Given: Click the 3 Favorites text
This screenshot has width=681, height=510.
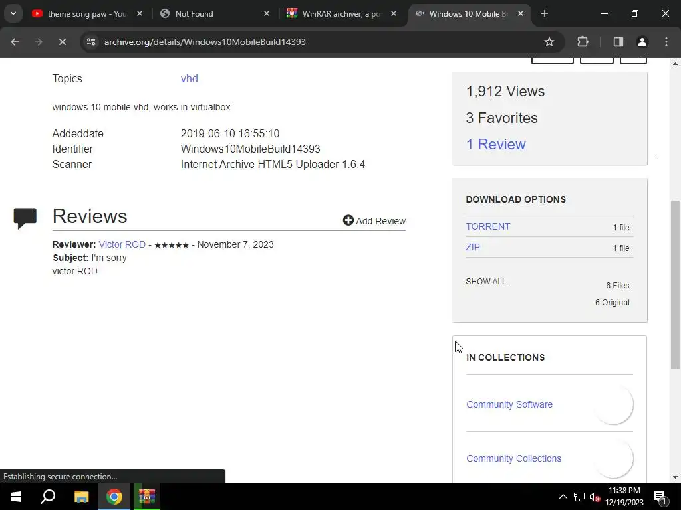Looking at the screenshot, I should coord(501,118).
